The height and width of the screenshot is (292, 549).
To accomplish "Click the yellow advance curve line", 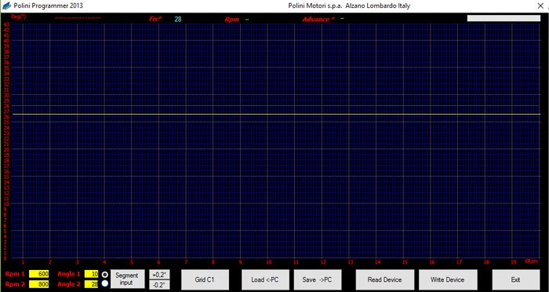I will [x=276, y=114].
